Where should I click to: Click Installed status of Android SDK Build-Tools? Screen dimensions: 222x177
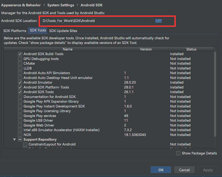[x=177, y=54]
